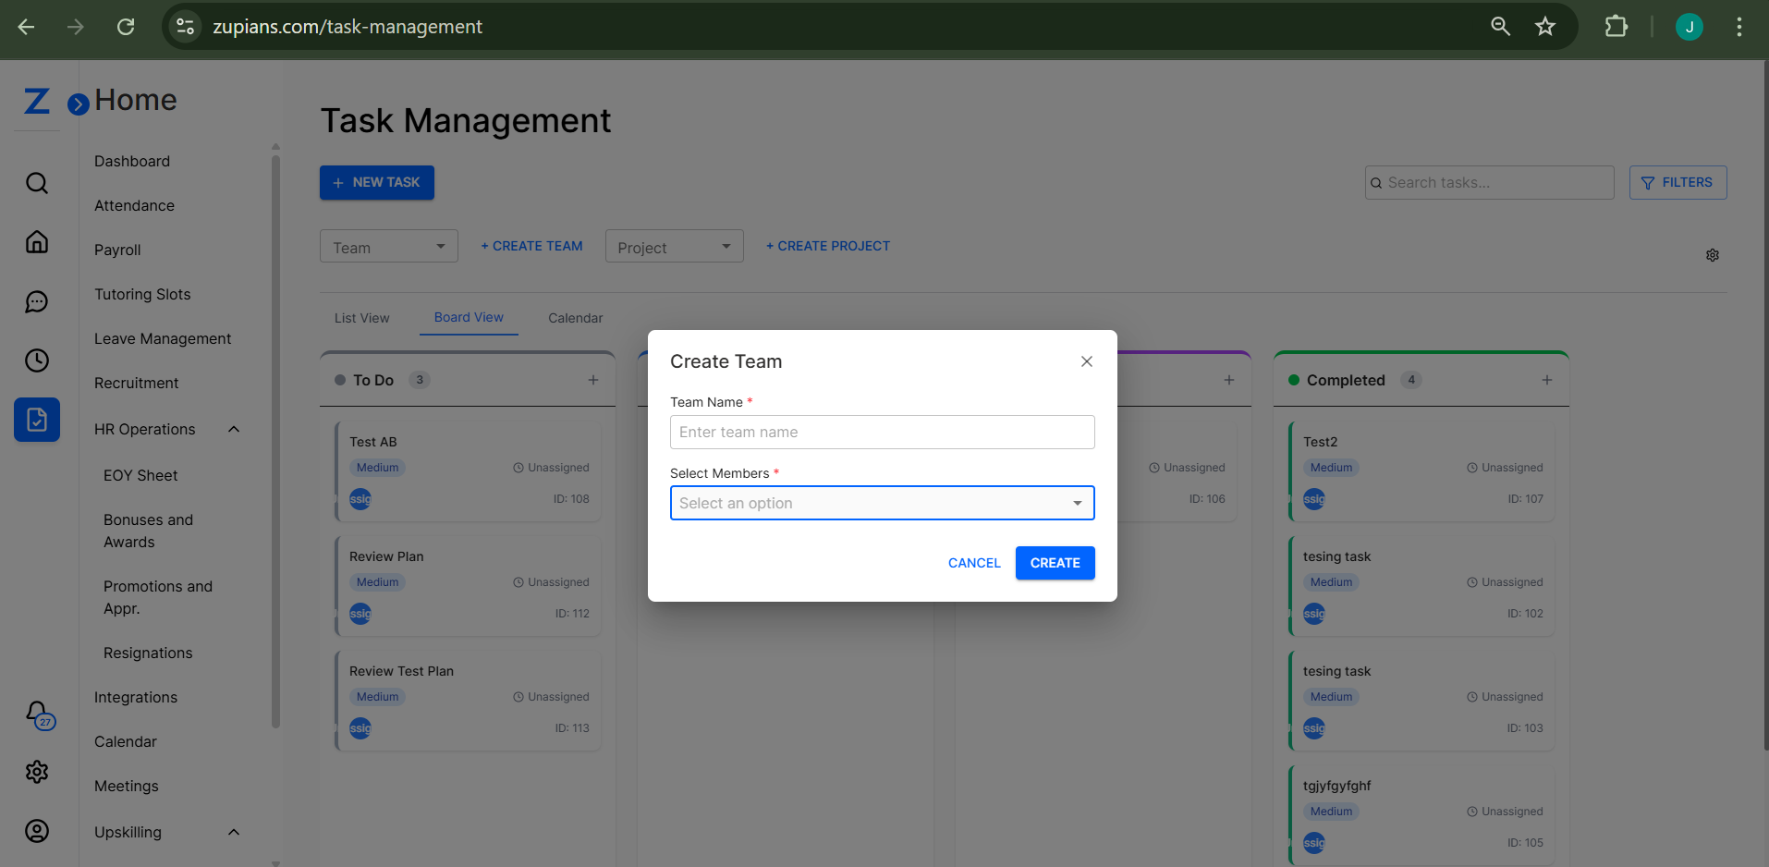
Task: Click the board settings gear icon
Action: pyautogui.click(x=1712, y=255)
